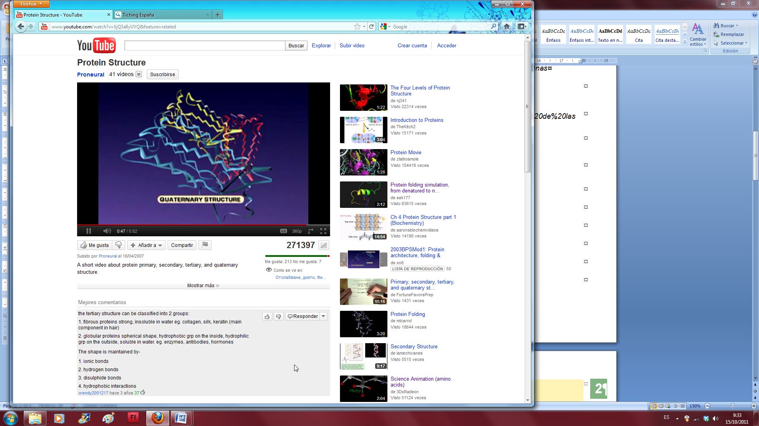Open the Protein Movie thumbnail
759x426 pixels.
pyautogui.click(x=363, y=162)
